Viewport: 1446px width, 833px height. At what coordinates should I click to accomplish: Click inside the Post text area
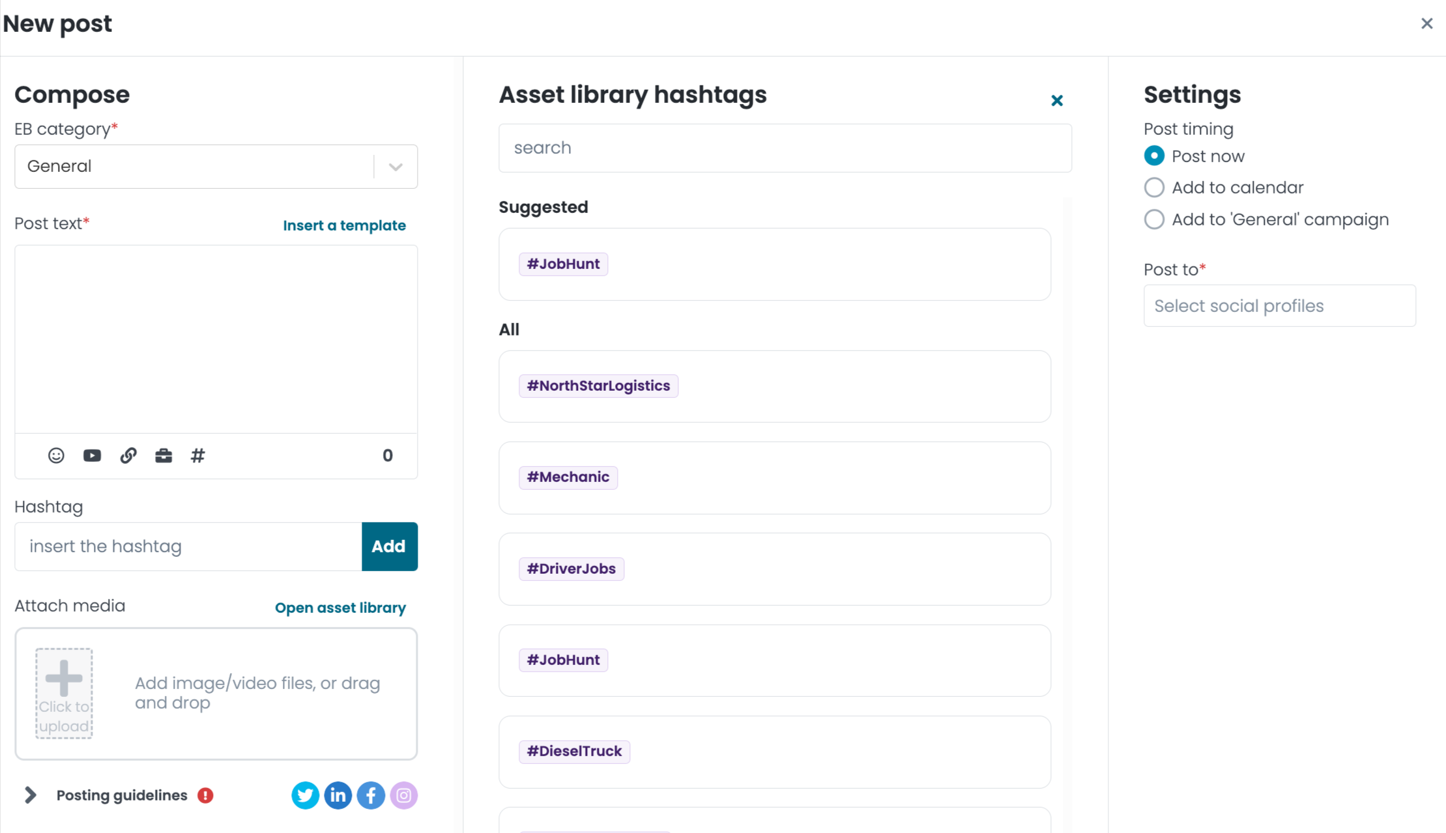coord(216,339)
